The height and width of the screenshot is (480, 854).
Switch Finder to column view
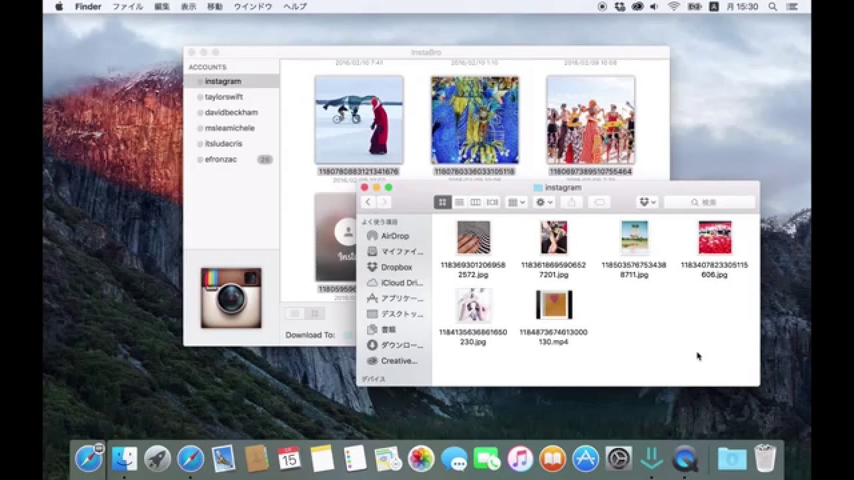(x=475, y=202)
